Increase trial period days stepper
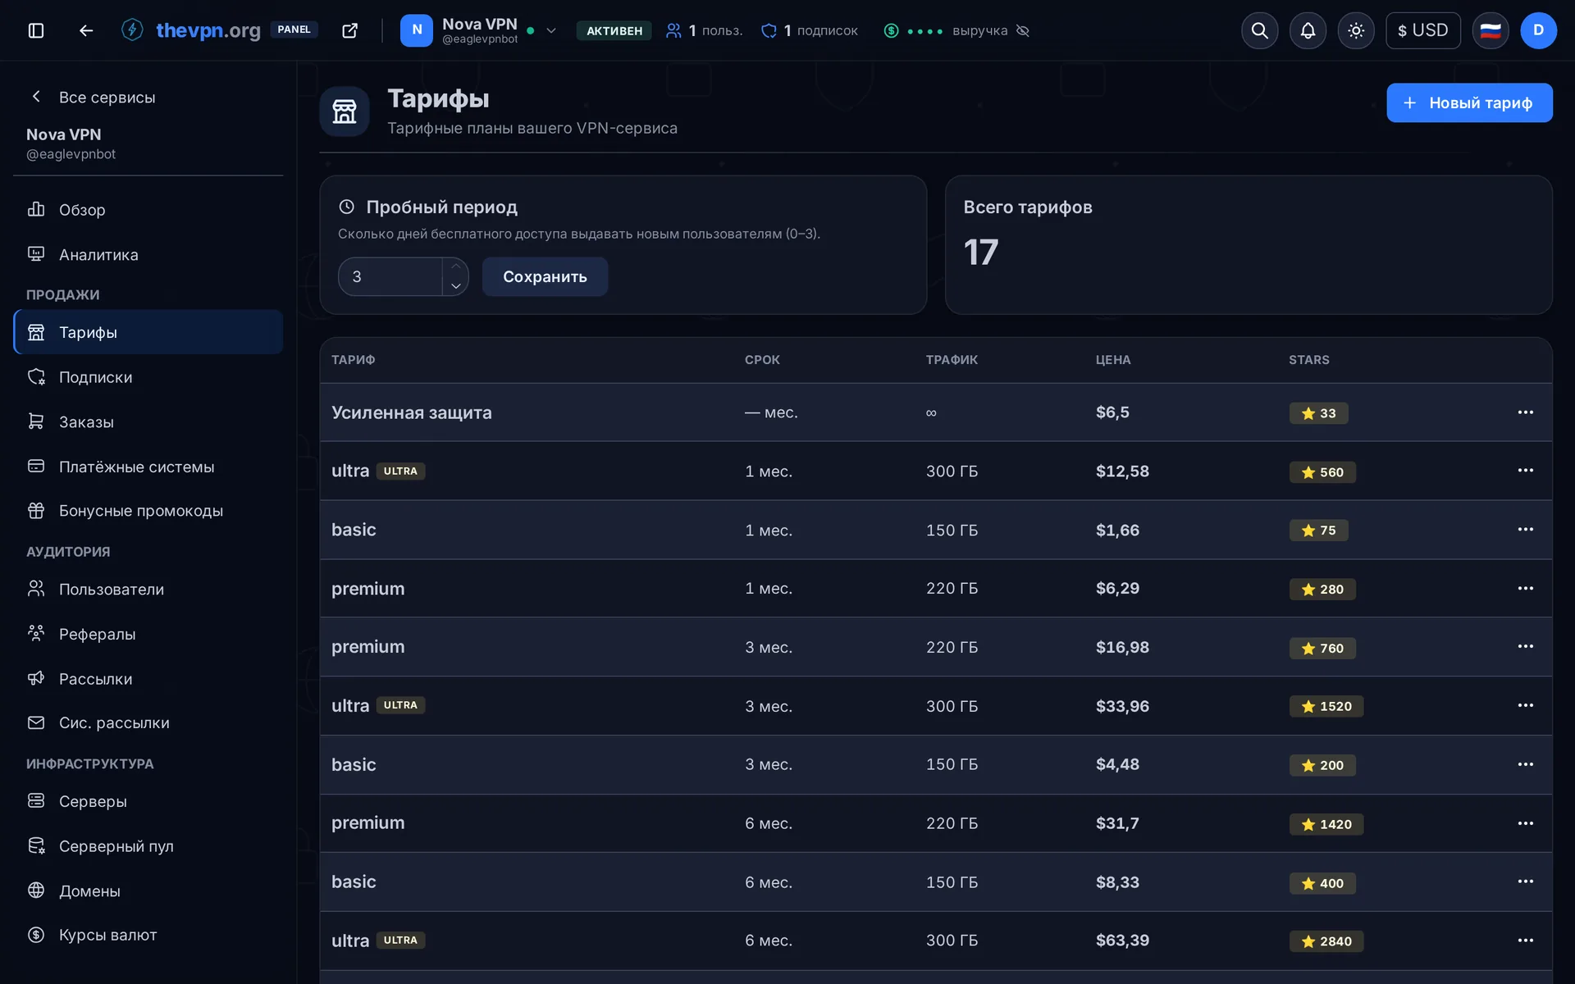Screen dimensions: 1575x984 (456, 266)
